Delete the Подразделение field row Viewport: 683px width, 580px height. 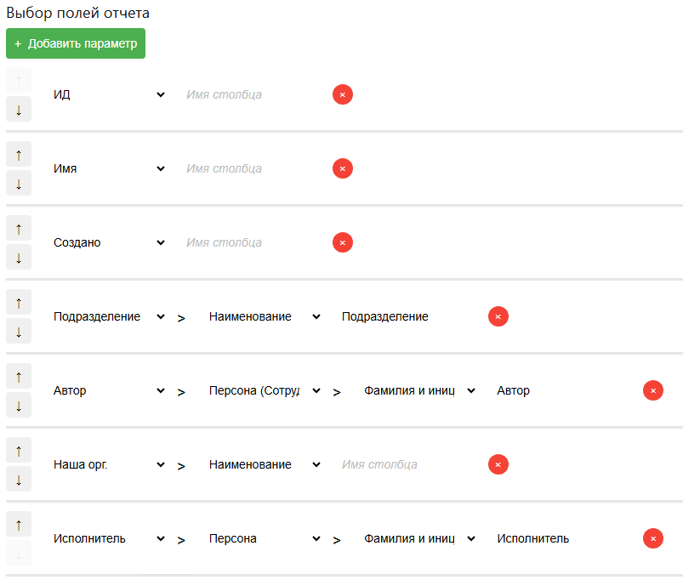tap(498, 316)
